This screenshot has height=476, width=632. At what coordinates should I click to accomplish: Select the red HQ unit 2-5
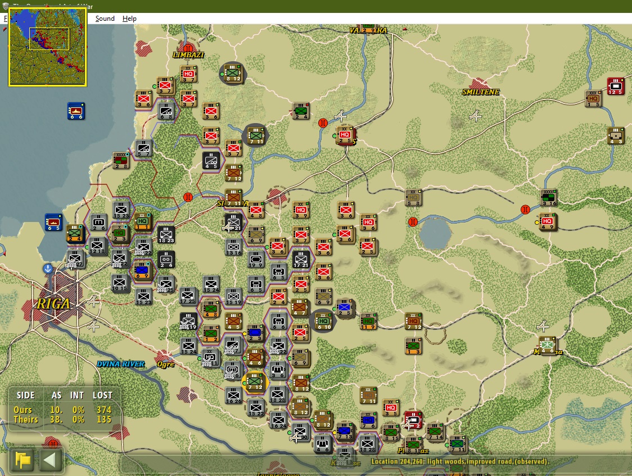[345, 134]
